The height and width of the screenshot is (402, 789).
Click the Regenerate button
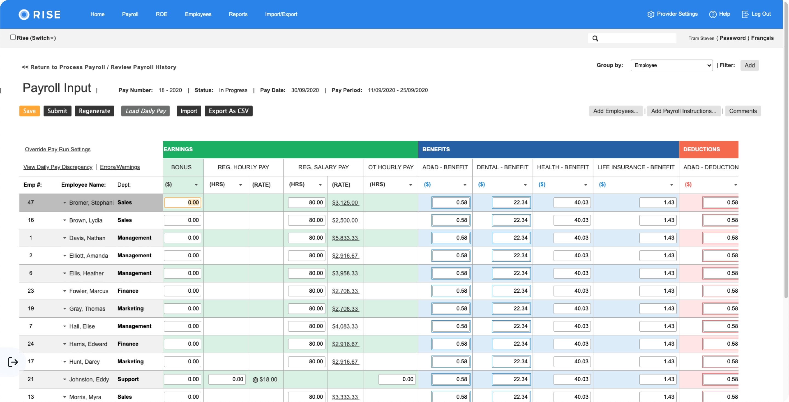click(x=94, y=111)
